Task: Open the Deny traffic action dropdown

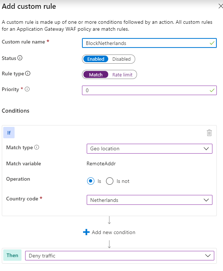Action: [120, 256]
